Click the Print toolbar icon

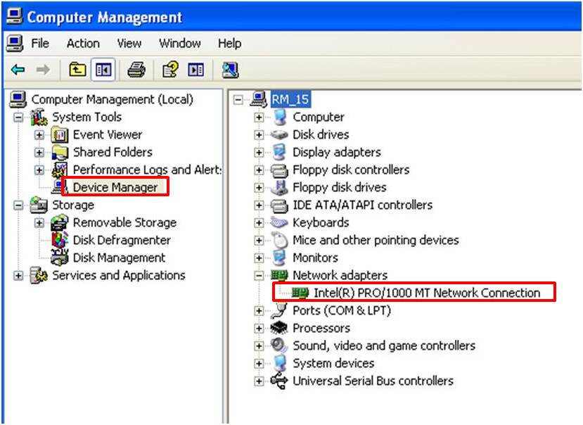pos(136,70)
